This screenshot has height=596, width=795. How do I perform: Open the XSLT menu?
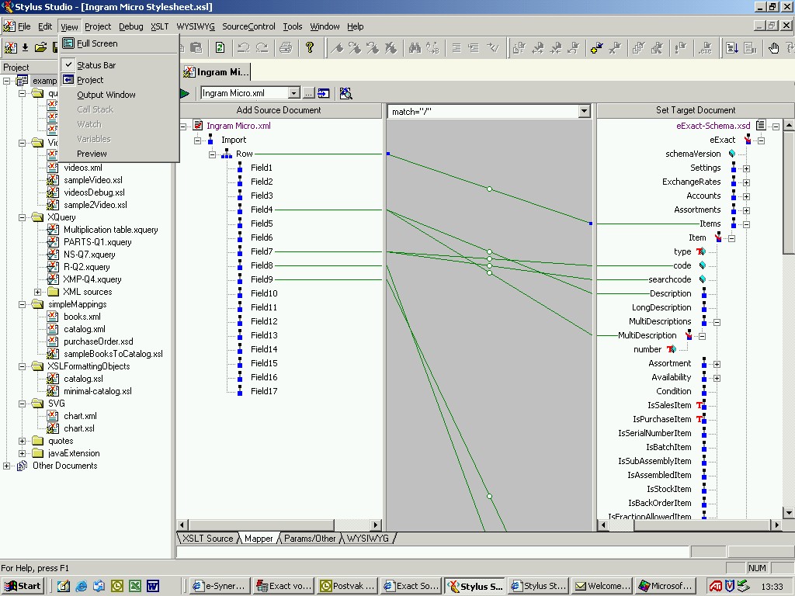pyautogui.click(x=160, y=26)
